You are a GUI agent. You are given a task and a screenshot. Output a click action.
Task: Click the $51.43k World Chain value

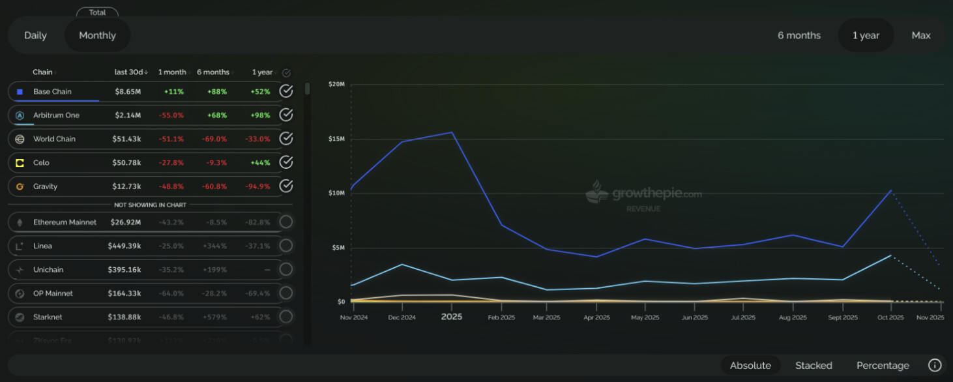pos(126,139)
